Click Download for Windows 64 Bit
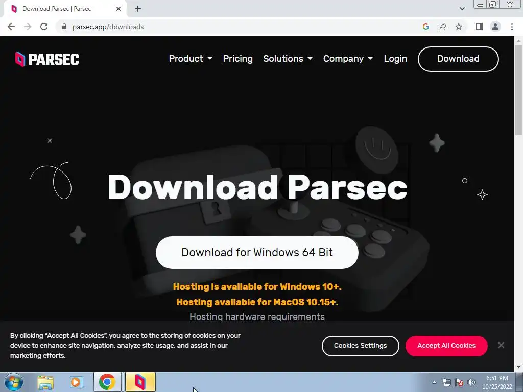The image size is (523, 392). tap(257, 253)
